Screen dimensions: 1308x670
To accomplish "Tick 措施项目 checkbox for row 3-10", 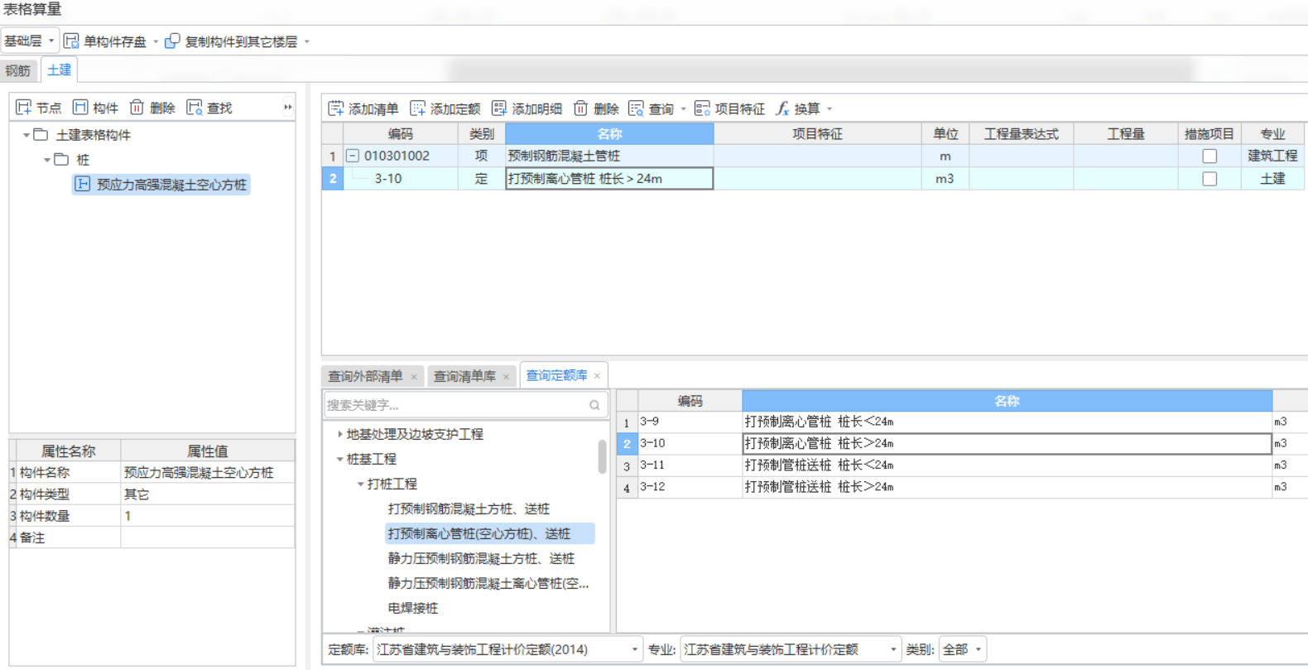I will coord(1209,179).
